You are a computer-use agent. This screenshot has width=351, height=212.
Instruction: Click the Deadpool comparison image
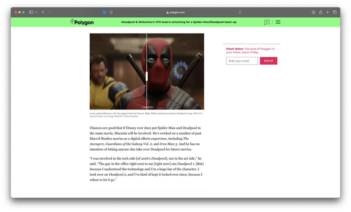click(x=147, y=72)
